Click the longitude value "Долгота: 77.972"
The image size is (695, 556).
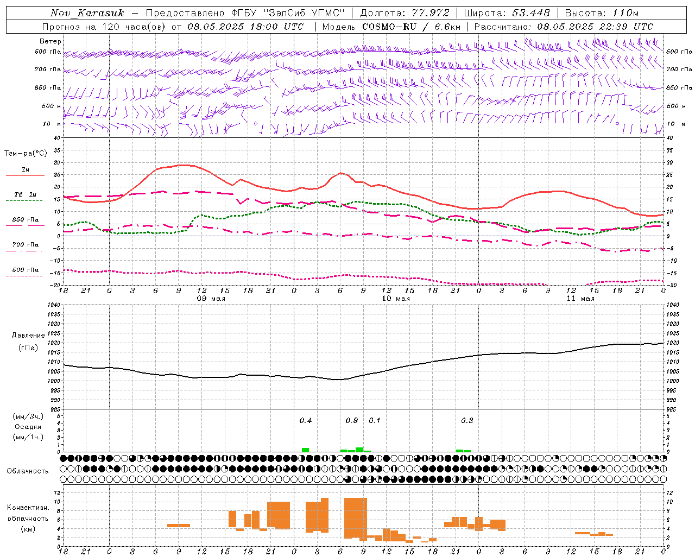coord(405,13)
